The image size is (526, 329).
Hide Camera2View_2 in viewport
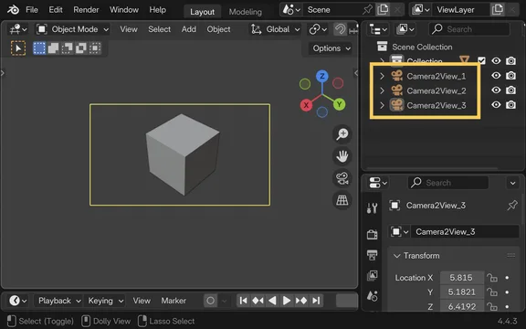(x=496, y=90)
